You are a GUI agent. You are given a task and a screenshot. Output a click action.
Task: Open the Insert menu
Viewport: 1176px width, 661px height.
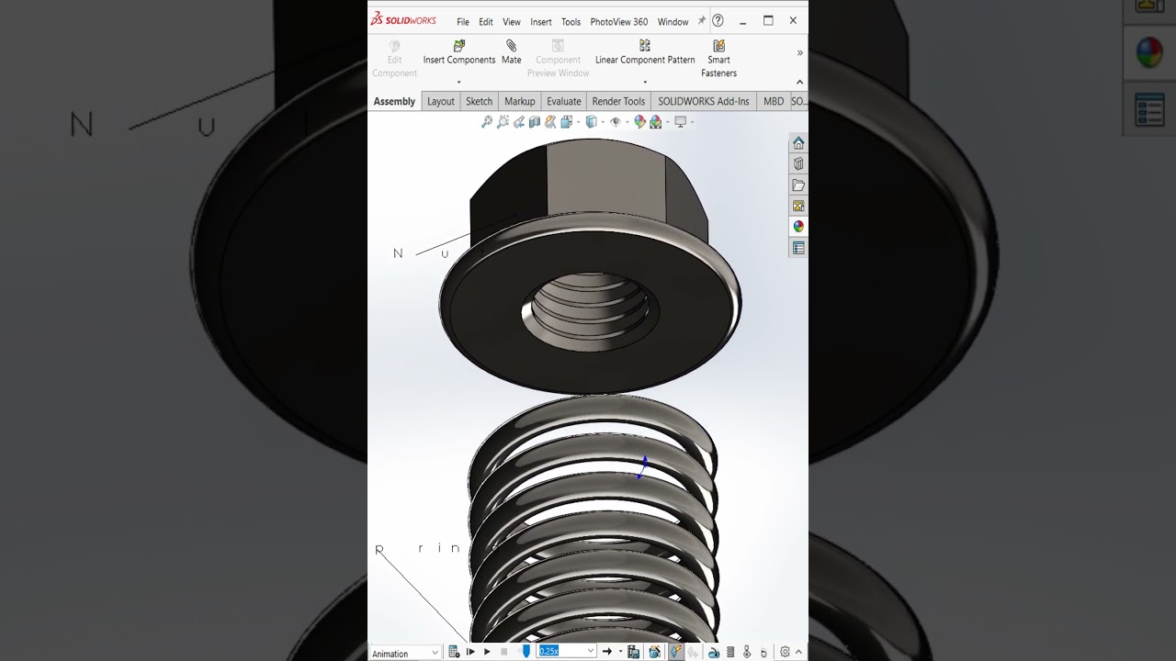point(541,22)
